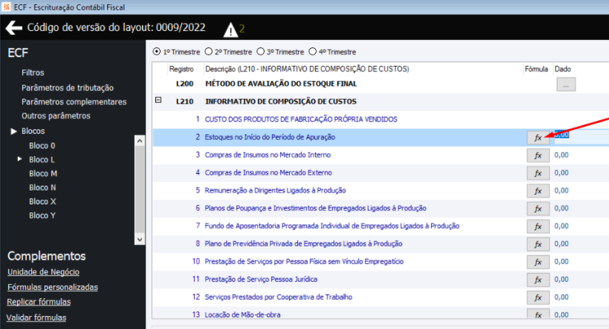Open formula fx for Estoques no Início do Período
The width and height of the screenshot is (609, 329).
538,137
